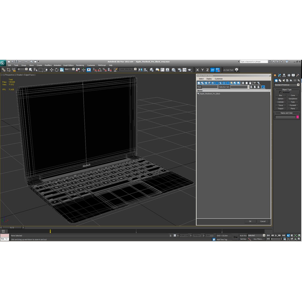Image resolution: width=302 pixels, height=302 pixels.
Task: Open the Utilities hammer panel tab
Action: [x=298, y=75]
